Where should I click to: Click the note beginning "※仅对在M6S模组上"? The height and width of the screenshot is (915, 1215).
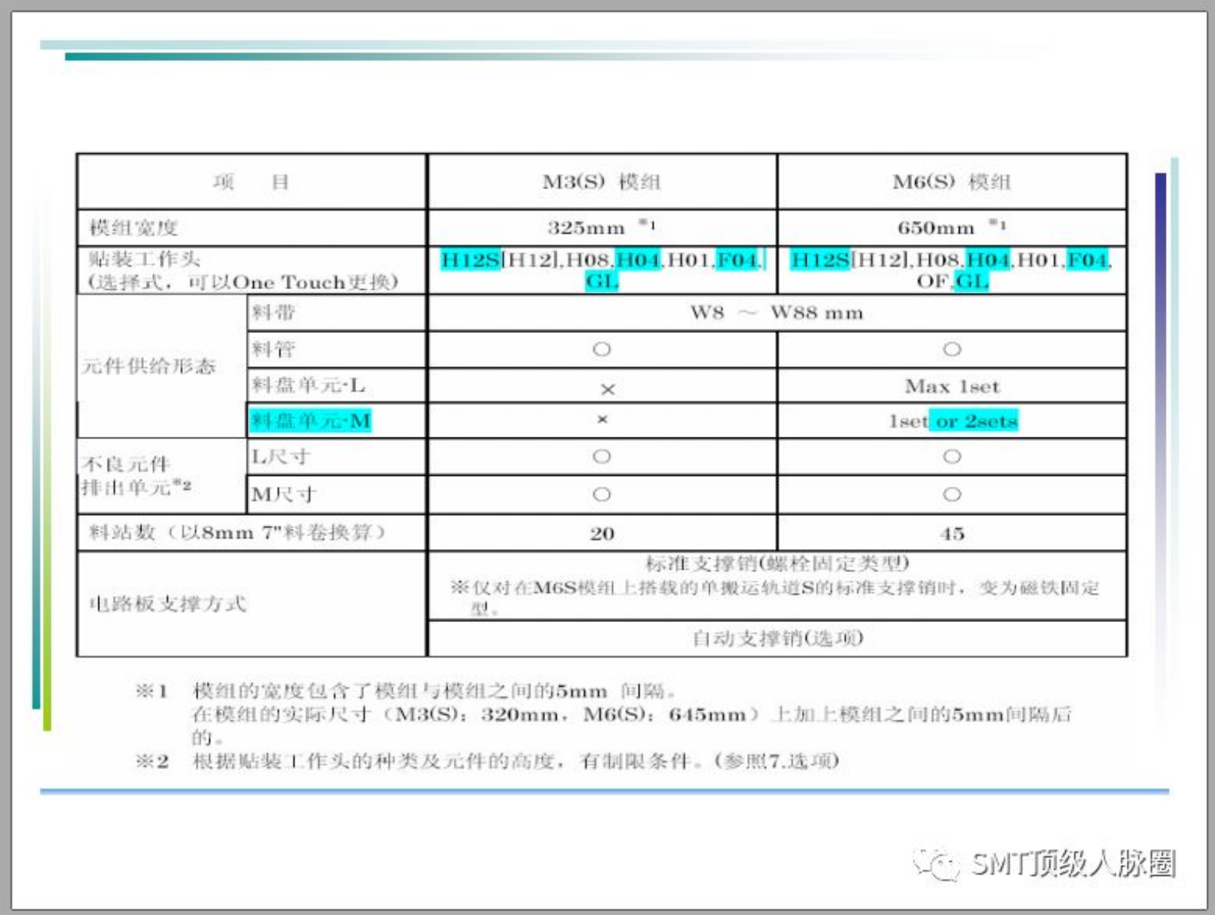pyautogui.click(x=775, y=598)
